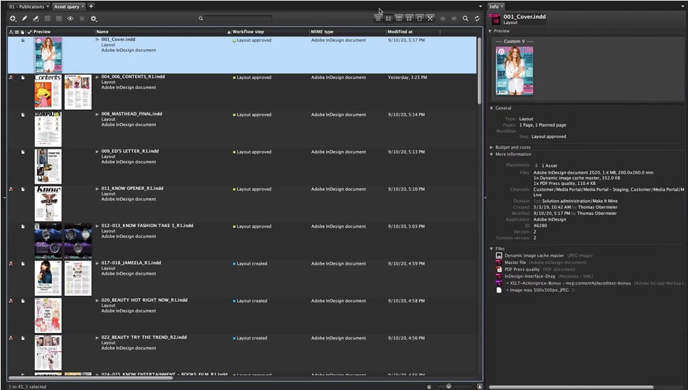Click the eye preview toolbar icon
This screenshot has width=688, height=390.
tap(70, 19)
